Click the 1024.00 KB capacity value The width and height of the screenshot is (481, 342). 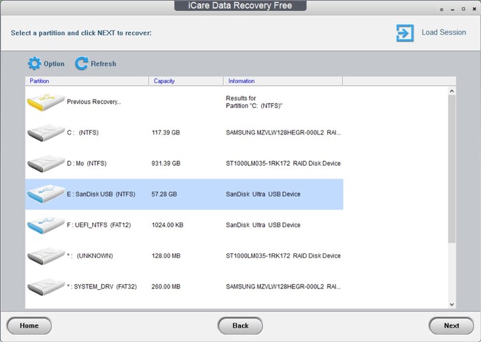click(168, 225)
